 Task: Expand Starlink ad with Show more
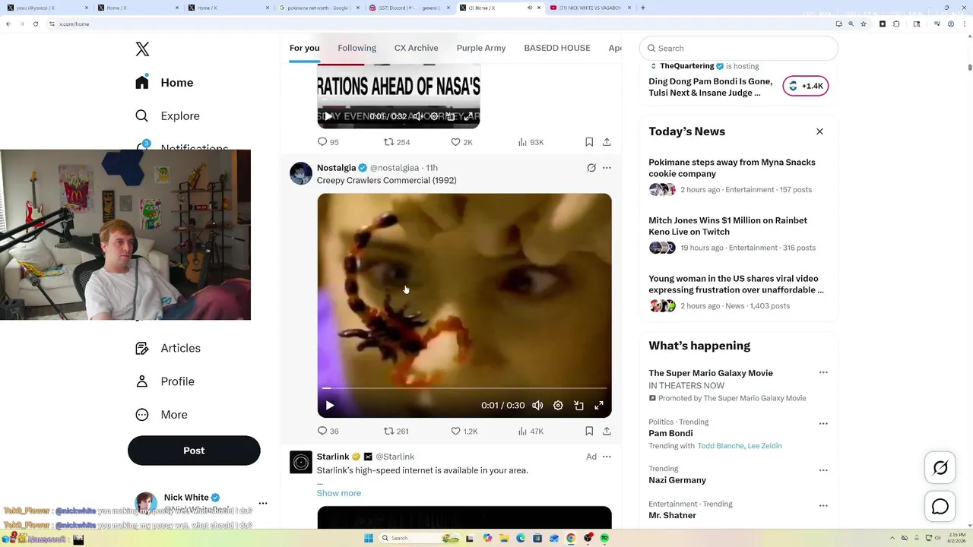point(339,493)
